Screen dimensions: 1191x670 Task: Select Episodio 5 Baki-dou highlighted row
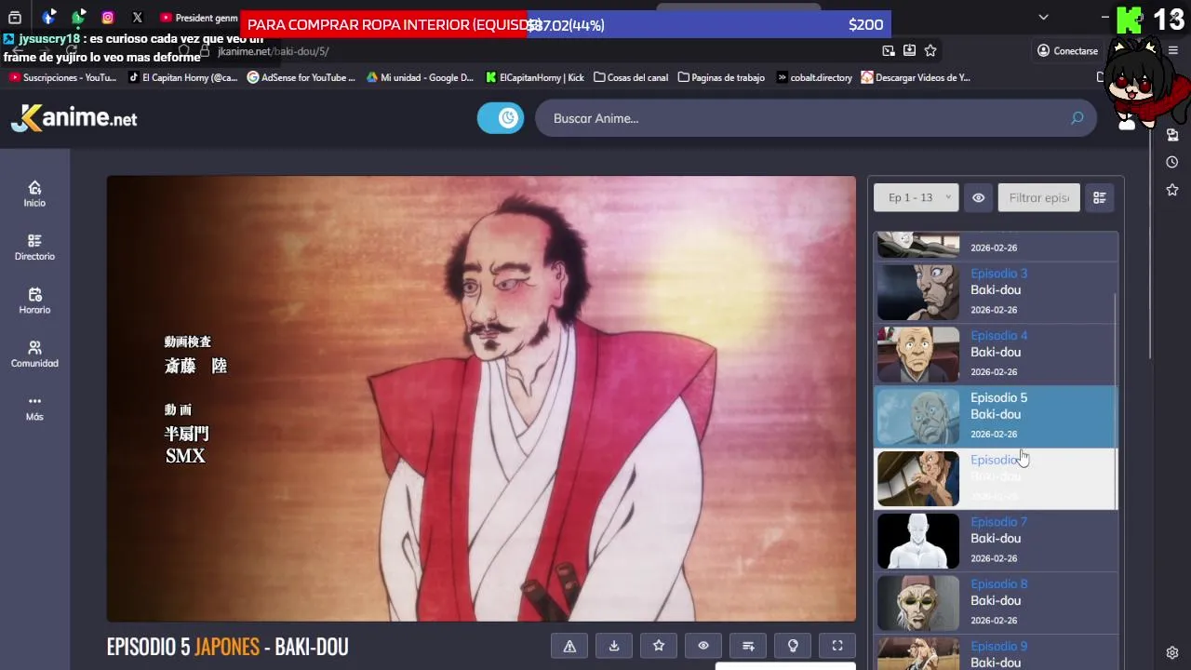[x=996, y=417]
